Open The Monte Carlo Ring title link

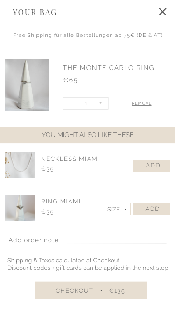coord(109,68)
